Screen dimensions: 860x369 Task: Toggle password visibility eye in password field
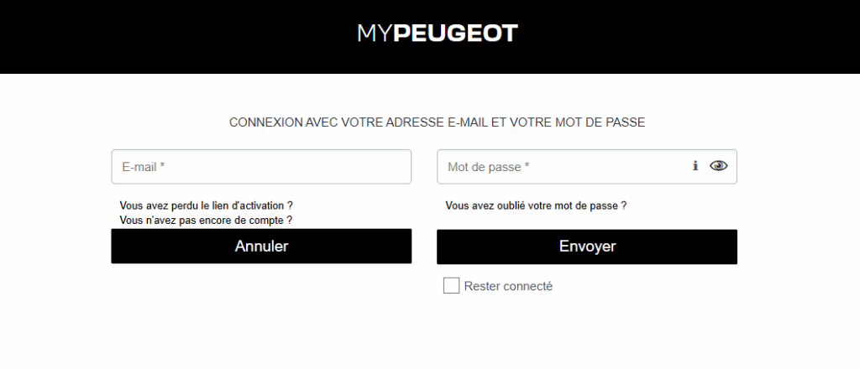718,166
